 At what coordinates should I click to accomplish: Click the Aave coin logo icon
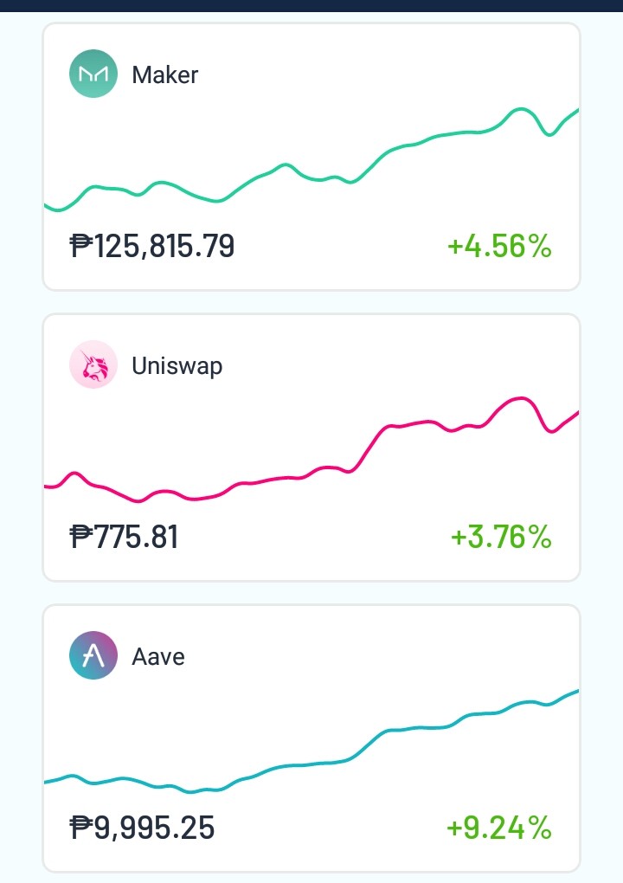pyautogui.click(x=93, y=655)
